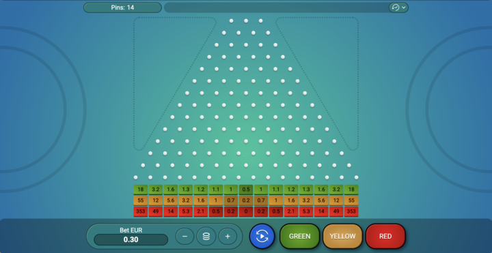Open the Pins: 14 selector
The height and width of the screenshot is (253, 492).
pyautogui.click(x=122, y=8)
